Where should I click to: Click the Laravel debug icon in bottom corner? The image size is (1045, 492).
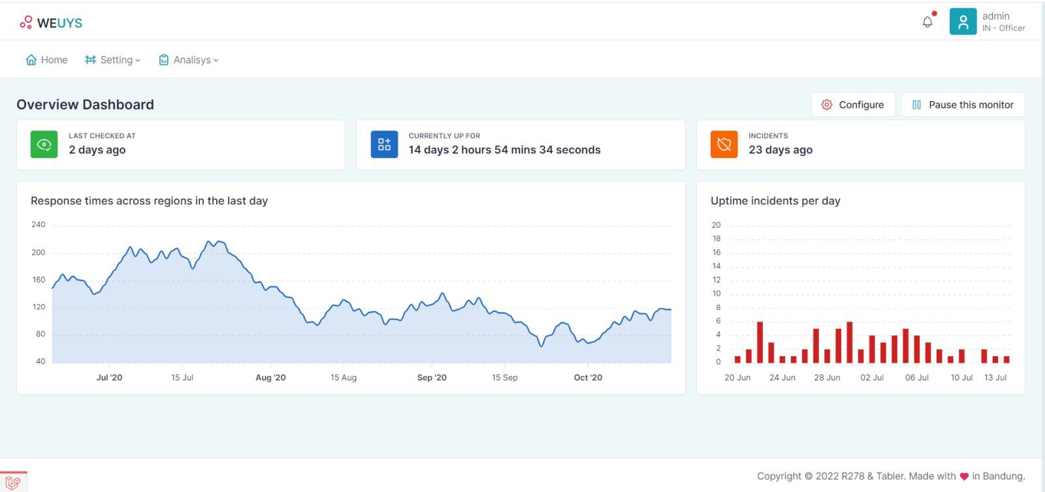[x=13, y=482]
